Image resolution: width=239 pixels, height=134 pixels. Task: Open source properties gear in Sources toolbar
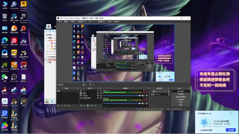pos(88,106)
